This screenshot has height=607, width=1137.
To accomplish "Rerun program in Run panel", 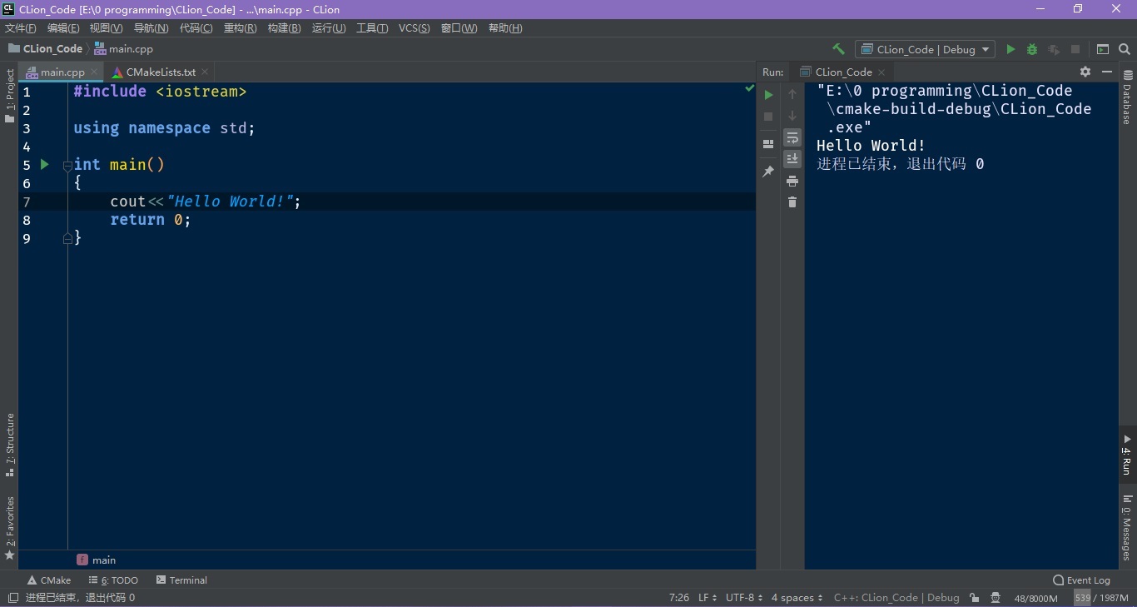I will 768,95.
